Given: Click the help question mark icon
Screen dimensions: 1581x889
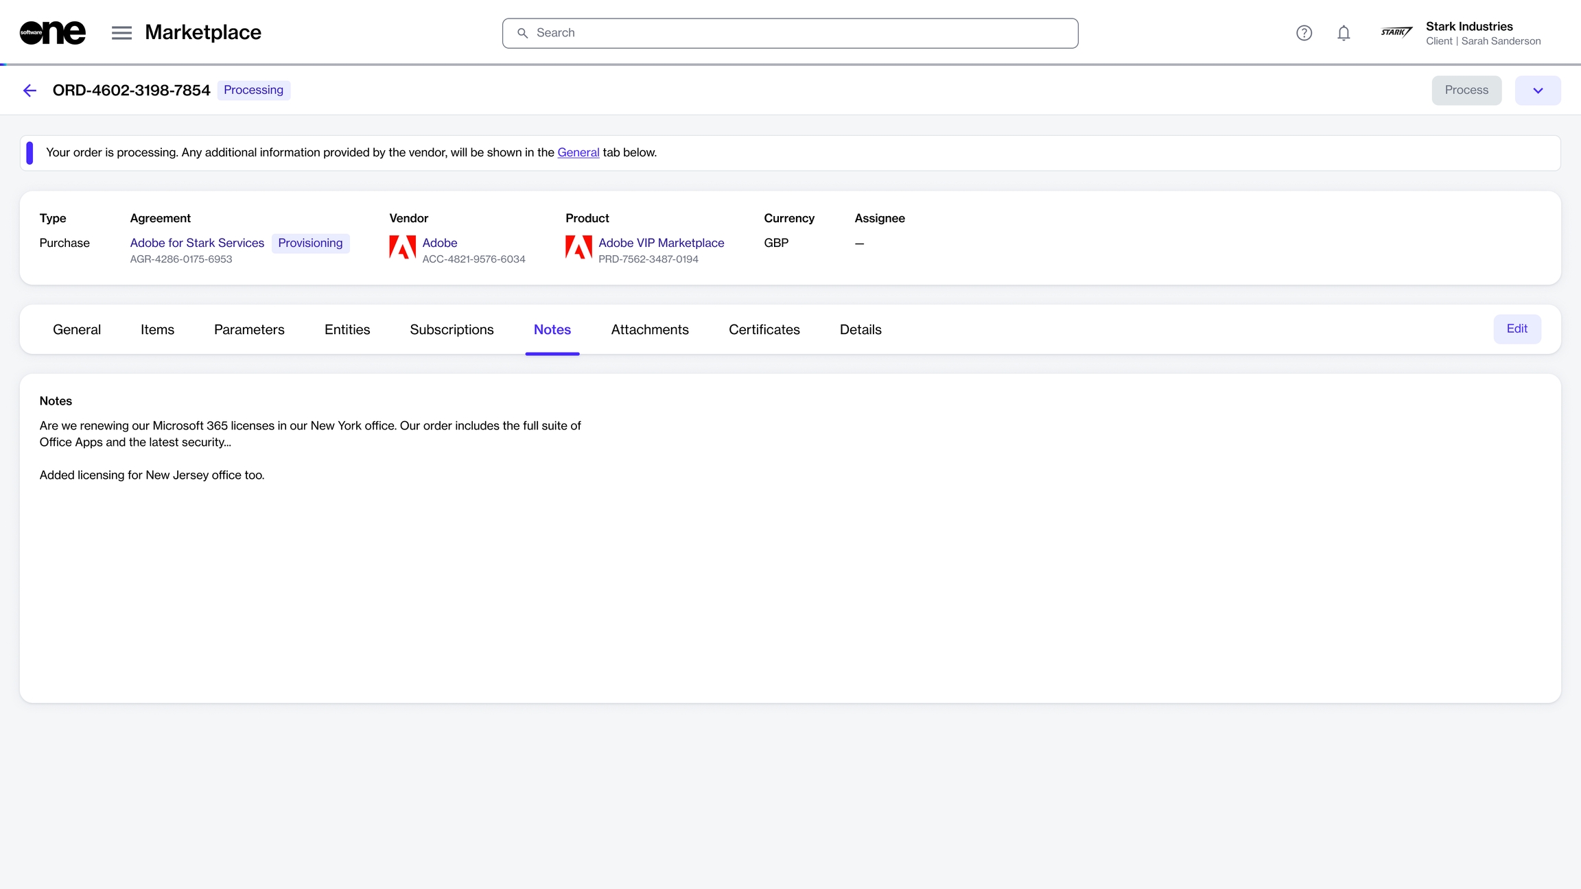Looking at the screenshot, I should point(1304,33).
